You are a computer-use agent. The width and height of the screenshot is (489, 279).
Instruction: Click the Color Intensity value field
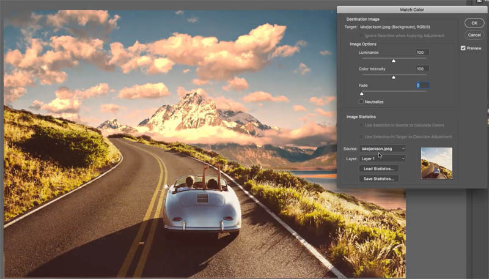point(422,69)
